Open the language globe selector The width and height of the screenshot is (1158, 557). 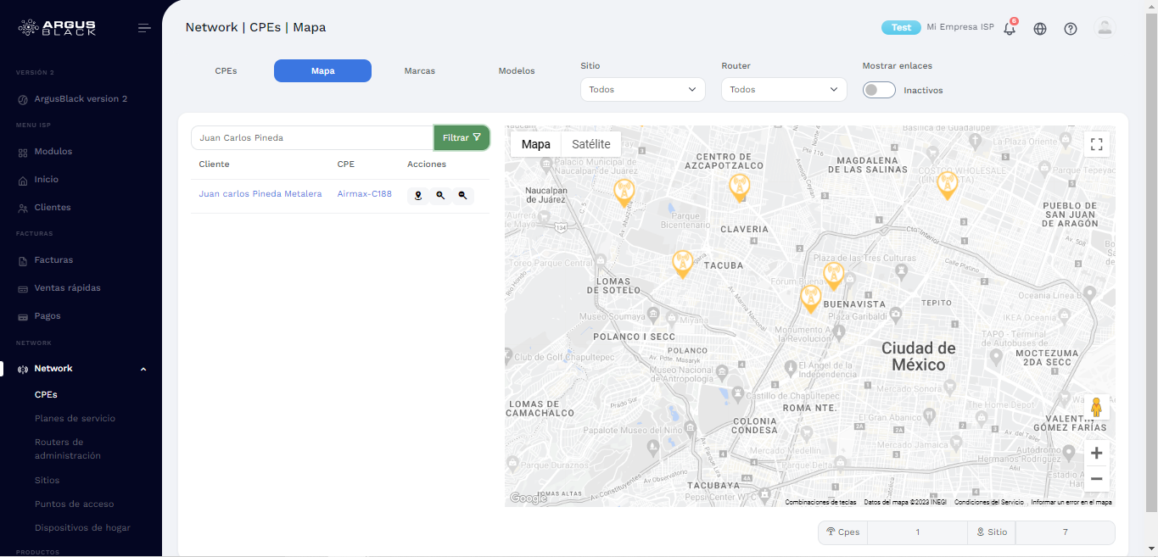click(x=1039, y=28)
